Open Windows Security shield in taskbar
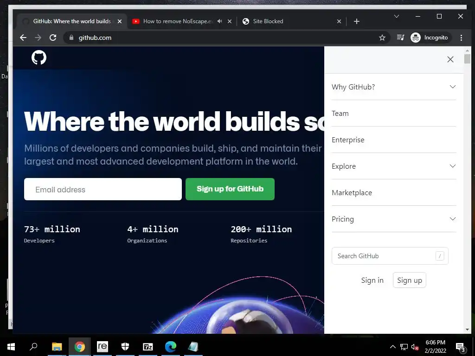 click(x=125, y=347)
